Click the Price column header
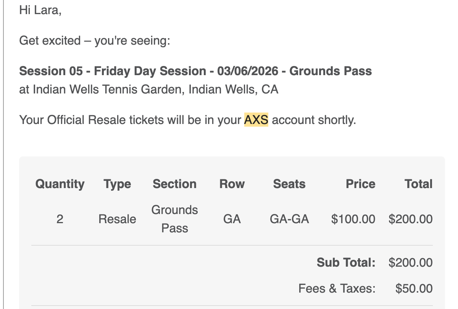 (x=360, y=184)
